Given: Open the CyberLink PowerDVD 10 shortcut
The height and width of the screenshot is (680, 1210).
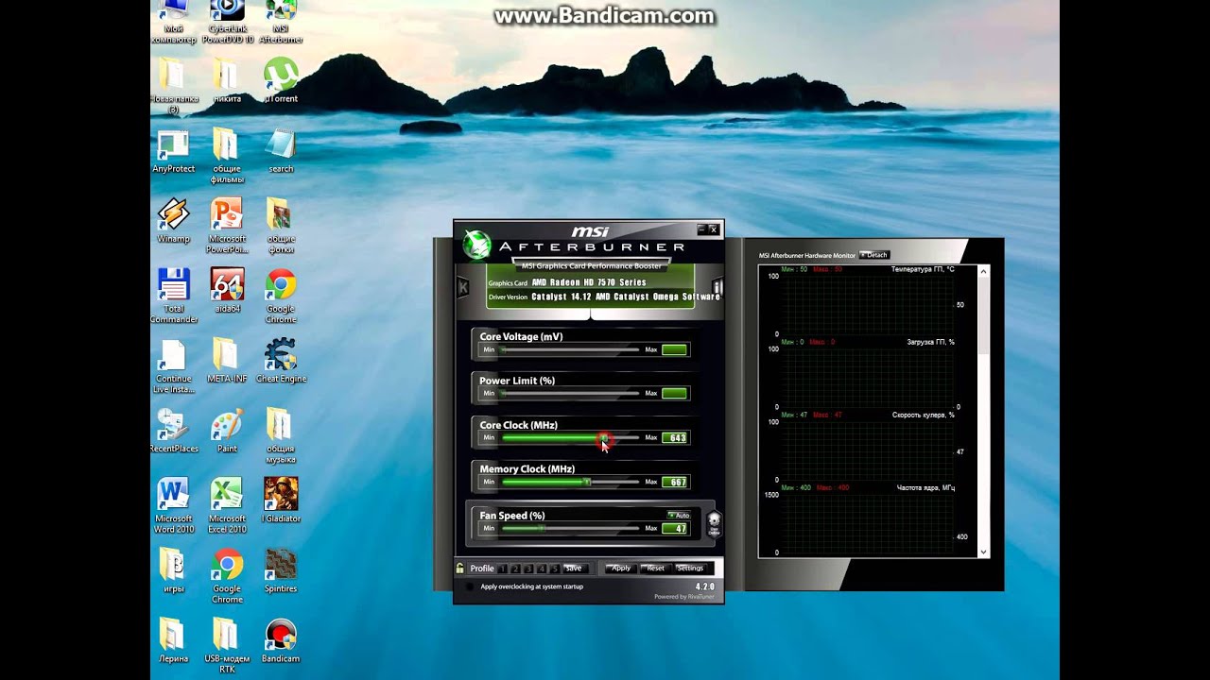Looking at the screenshot, I should (x=227, y=23).
